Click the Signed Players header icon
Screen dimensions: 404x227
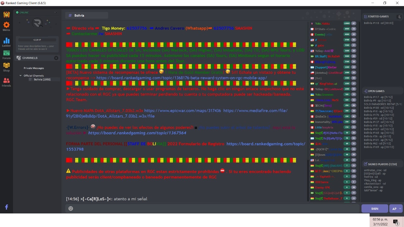pyautogui.click(x=365, y=164)
